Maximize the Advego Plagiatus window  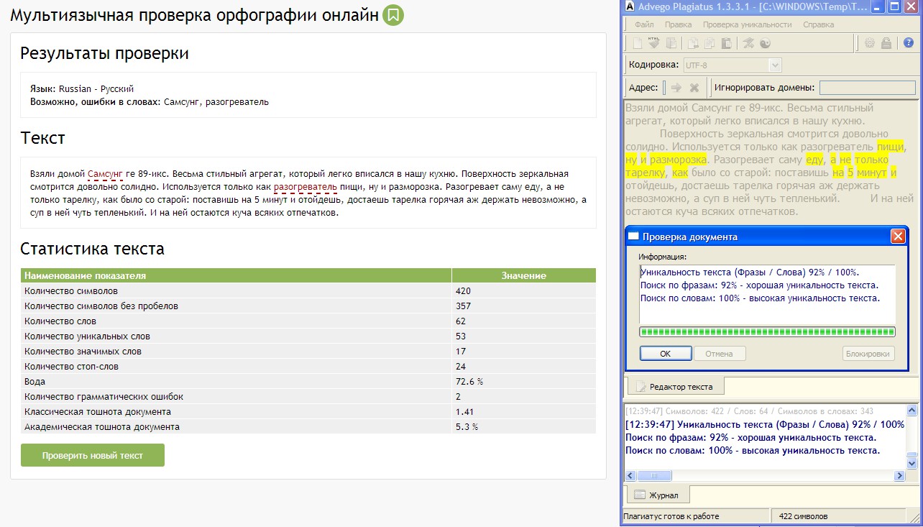[895, 7]
